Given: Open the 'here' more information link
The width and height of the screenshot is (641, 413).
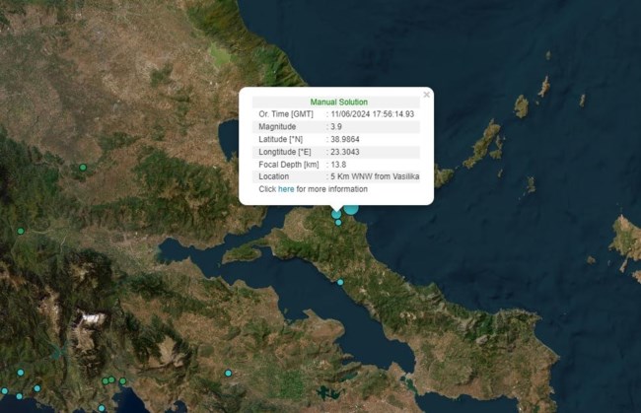Looking at the screenshot, I should (286, 189).
